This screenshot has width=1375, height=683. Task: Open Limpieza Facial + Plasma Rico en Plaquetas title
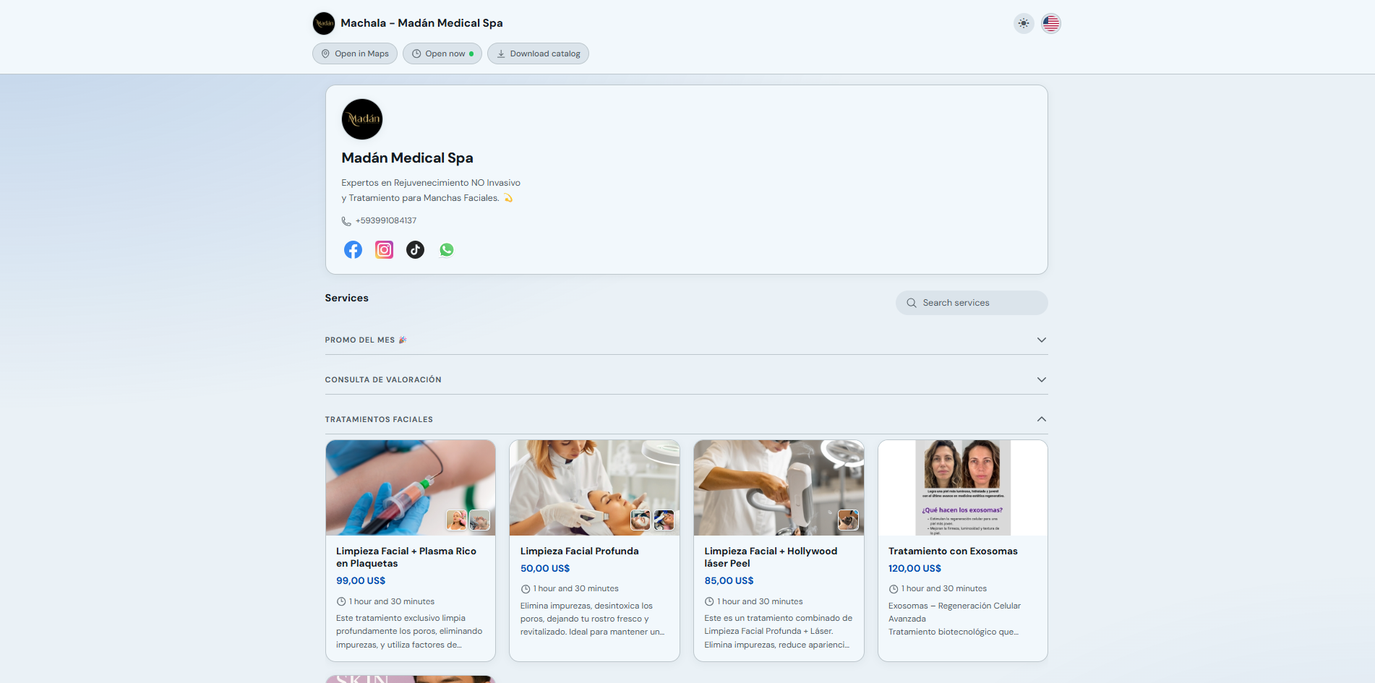(x=406, y=557)
